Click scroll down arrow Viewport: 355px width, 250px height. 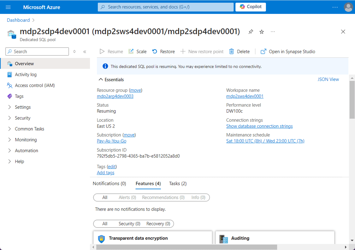tap(352, 241)
